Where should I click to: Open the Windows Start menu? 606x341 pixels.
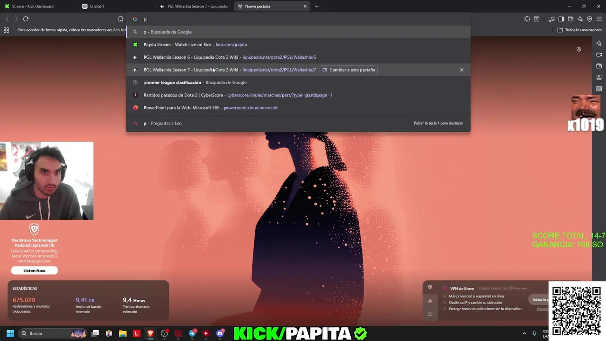pyautogui.click(x=10, y=333)
